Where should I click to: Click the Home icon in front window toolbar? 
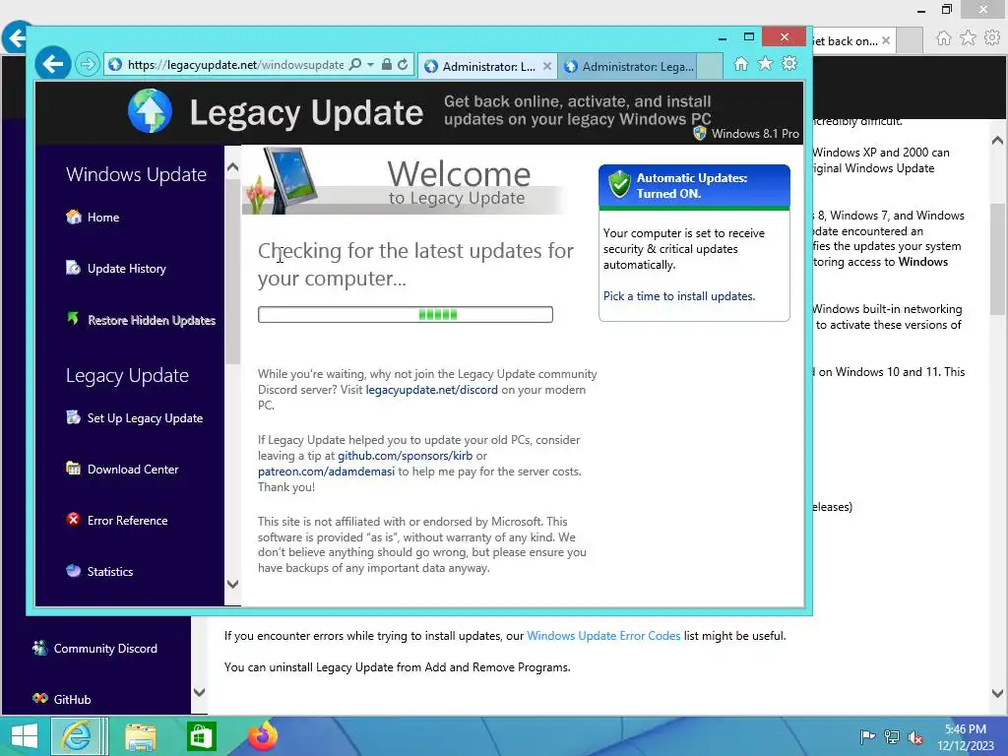click(741, 64)
